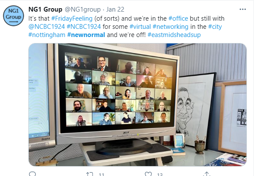The image size is (255, 176).
Task: Visit the @NCBC1924 mention
Action: pyautogui.click(x=47, y=27)
